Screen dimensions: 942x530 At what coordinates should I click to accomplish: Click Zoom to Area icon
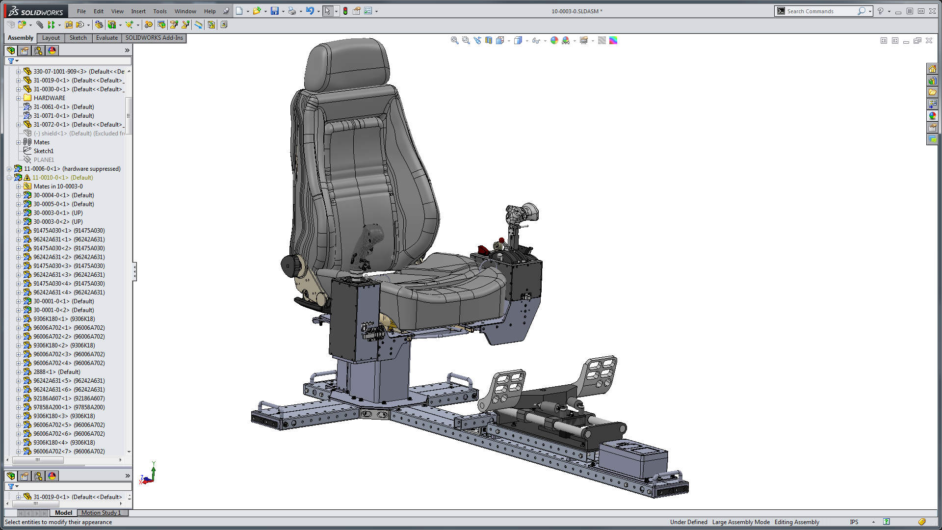[466, 40]
